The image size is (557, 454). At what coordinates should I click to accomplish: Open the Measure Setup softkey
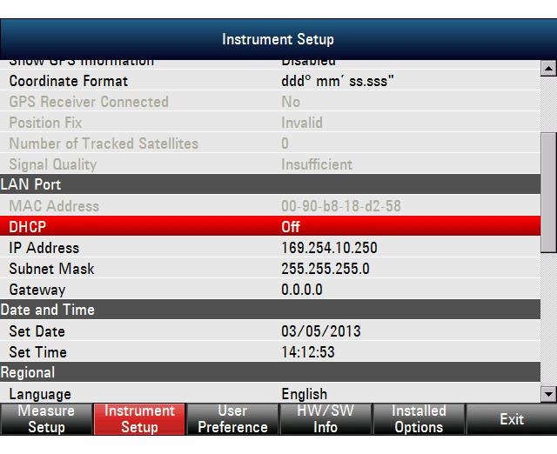(46, 419)
